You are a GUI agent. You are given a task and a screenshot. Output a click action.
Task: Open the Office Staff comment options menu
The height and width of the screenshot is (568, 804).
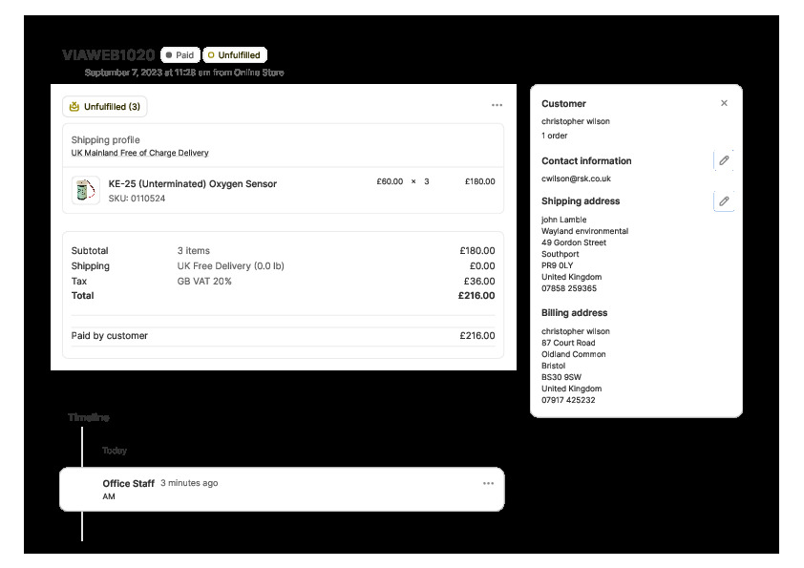488,484
